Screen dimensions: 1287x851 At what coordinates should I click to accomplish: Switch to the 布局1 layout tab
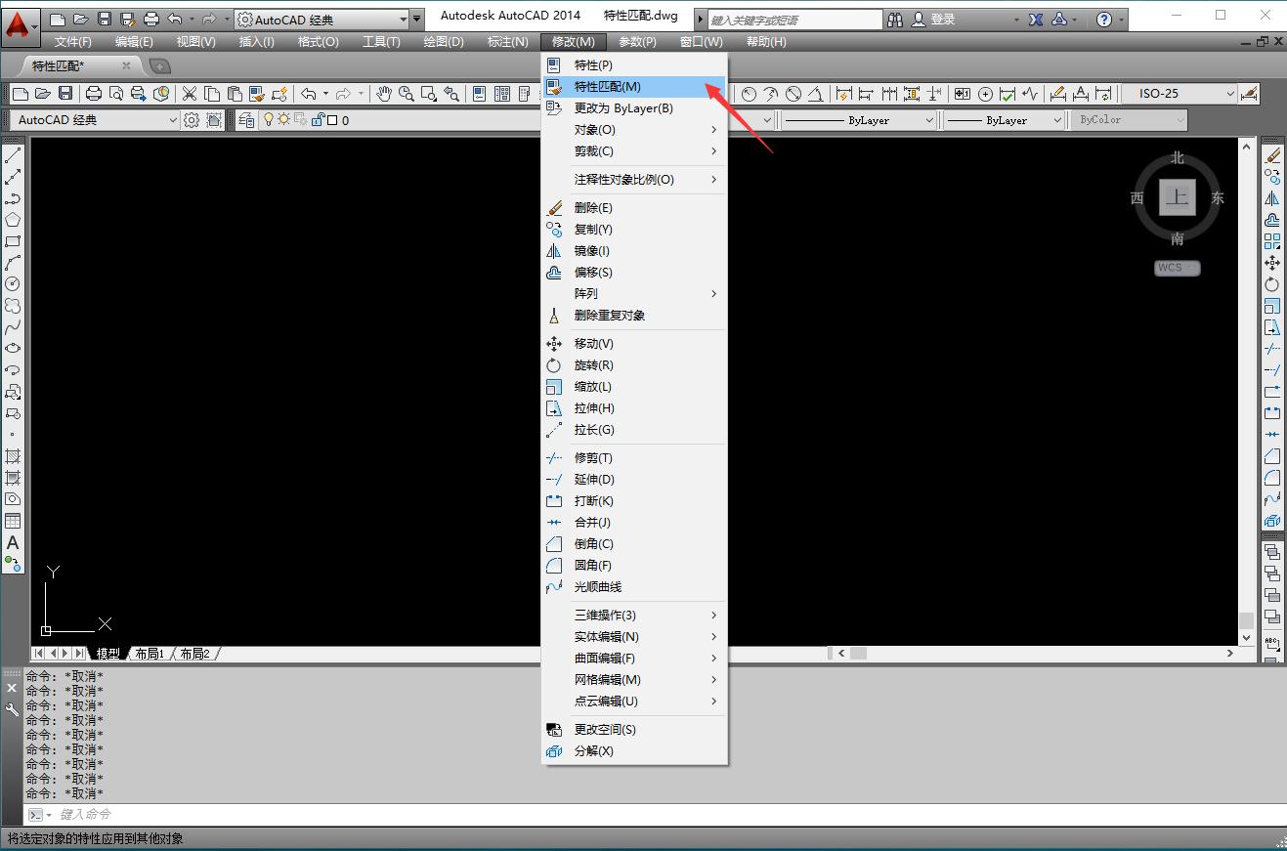150,654
